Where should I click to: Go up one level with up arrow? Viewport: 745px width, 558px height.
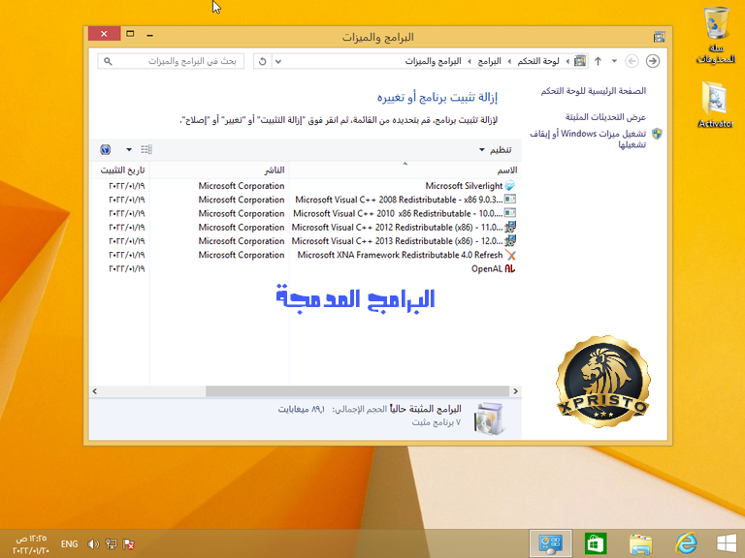click(x=599, y=61)
